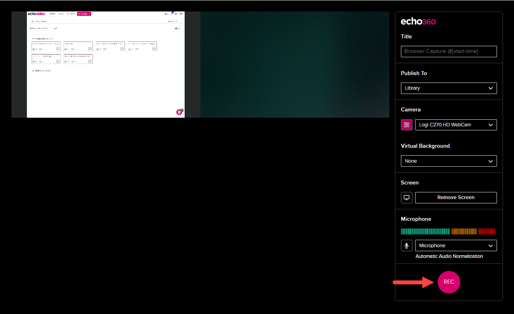
Task: Open the Publish To Library dropdown
Action: [x=449, y=88]
